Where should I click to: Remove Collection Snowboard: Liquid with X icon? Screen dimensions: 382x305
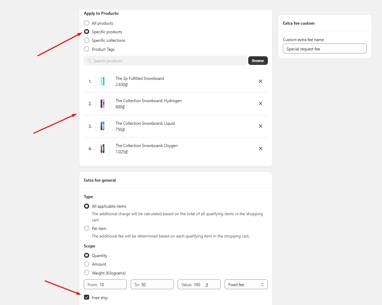pos(261,126)
